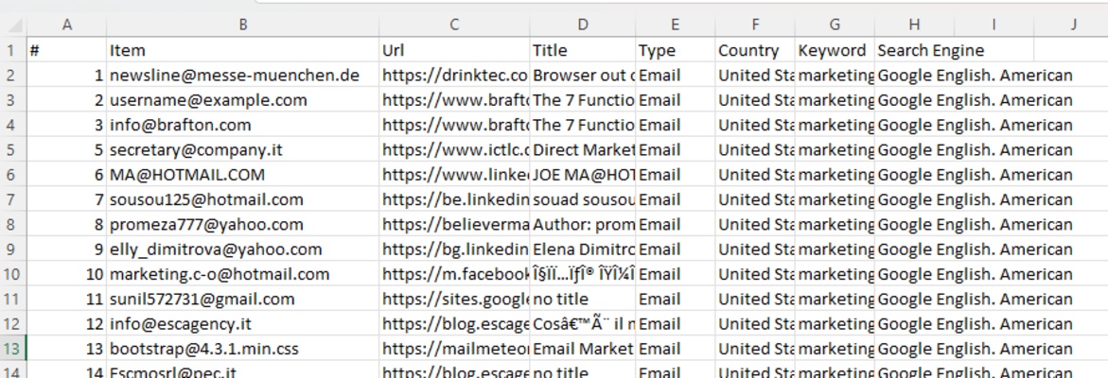Select column A header
The width and height of the screenshot is (1108, 378).
[x=67, y=25]
